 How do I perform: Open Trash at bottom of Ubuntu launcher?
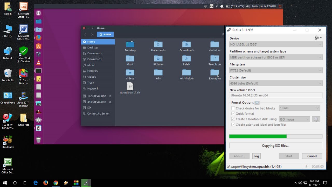pyautogui.click(x=38, y=140)
